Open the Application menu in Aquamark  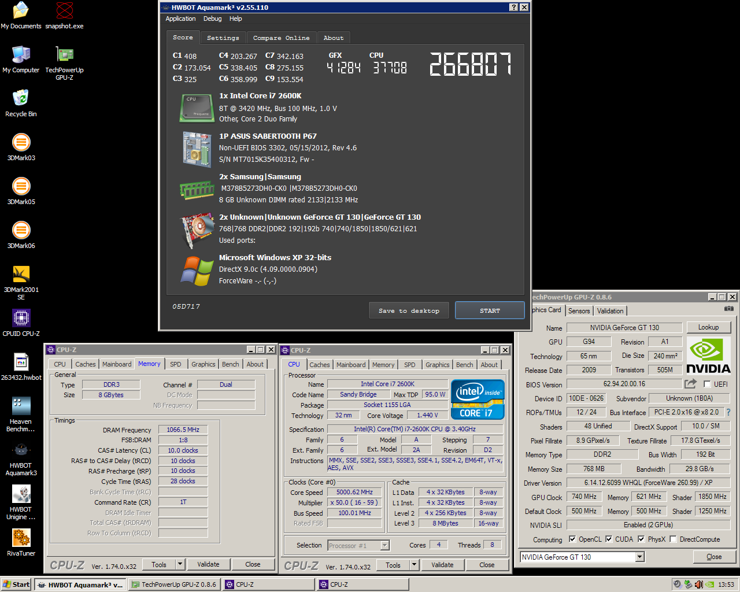pyautogui.click(x=180, y=18)
